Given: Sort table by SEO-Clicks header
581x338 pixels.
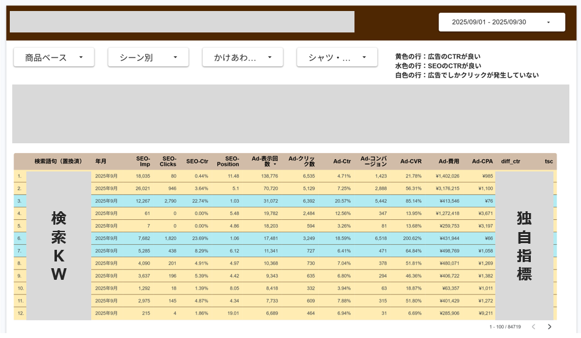Looking at the screenshot, I should tap(168, 161).
